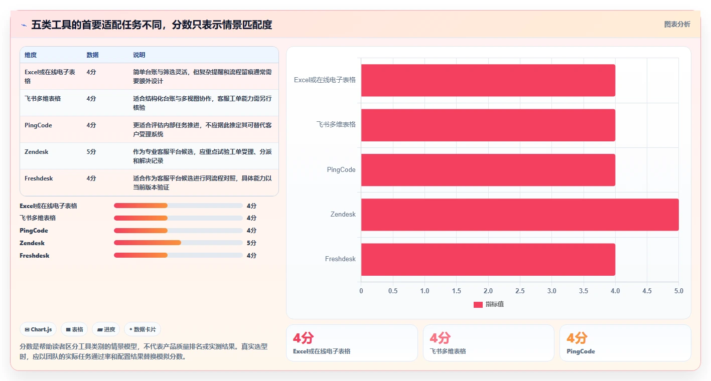This screenshot has height=381, width=711.
Task: Click the Freshdesk bar in the chart
Action: click(488, 259)
